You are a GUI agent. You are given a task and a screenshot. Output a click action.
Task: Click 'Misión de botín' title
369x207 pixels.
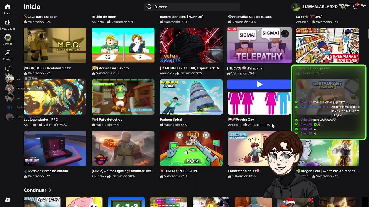pos(104,17)
